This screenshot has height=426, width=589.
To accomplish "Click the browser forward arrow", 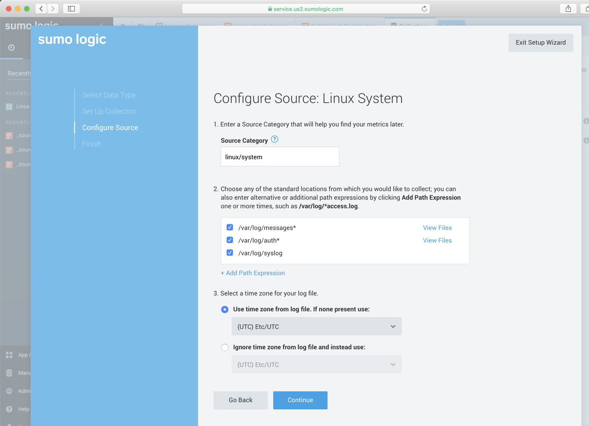I will tap(53, 9).
